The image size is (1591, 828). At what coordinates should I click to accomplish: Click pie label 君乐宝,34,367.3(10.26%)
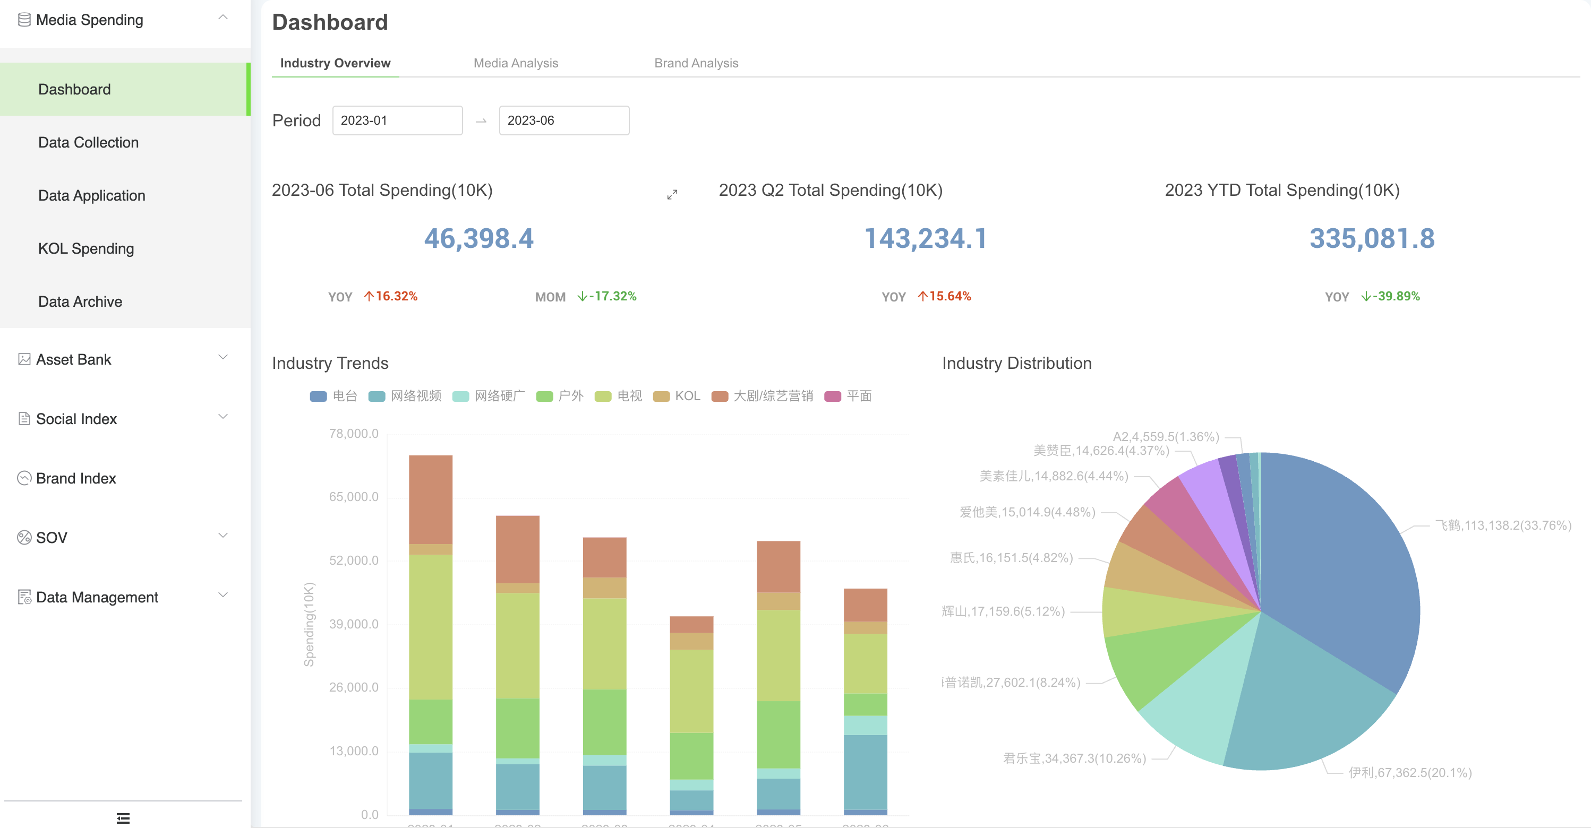[1074, 758]
